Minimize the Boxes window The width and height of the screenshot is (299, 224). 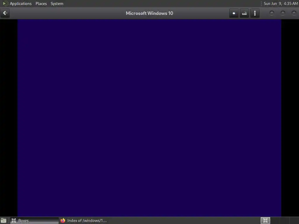click(x=272, y=13)
